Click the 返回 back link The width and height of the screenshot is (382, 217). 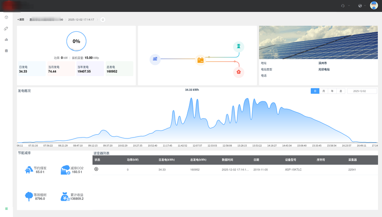pyautogui.click(x=21, y=20)
